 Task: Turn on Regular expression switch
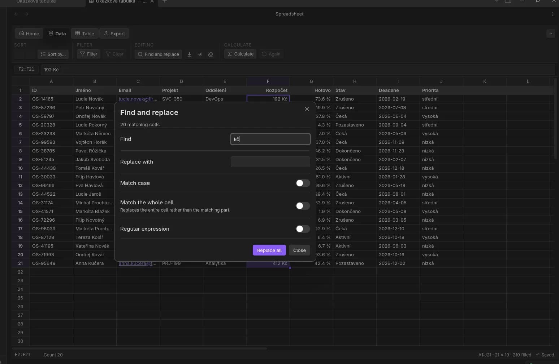point(303,229)
